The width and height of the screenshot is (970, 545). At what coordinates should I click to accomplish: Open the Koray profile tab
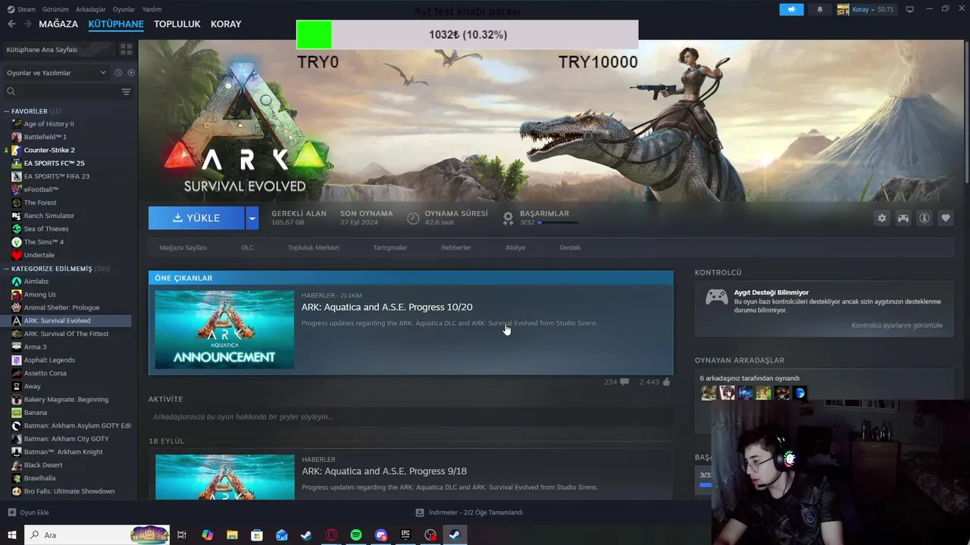[226, 24]
